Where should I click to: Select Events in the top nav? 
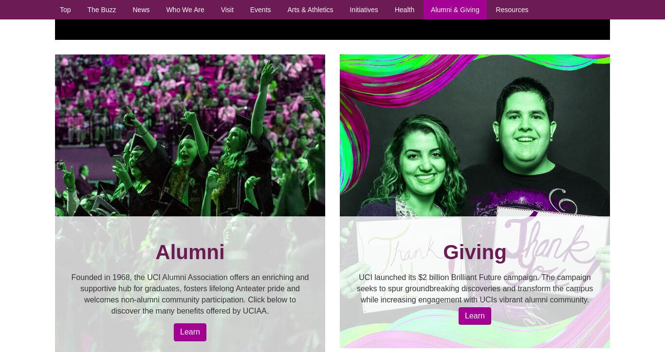[260, 10]
